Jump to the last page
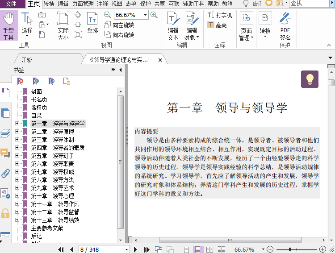The image size is (335, 253). (147, 249)
